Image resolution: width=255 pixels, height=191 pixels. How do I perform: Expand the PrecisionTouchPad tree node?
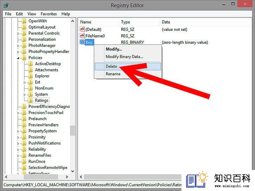[18, 113]
